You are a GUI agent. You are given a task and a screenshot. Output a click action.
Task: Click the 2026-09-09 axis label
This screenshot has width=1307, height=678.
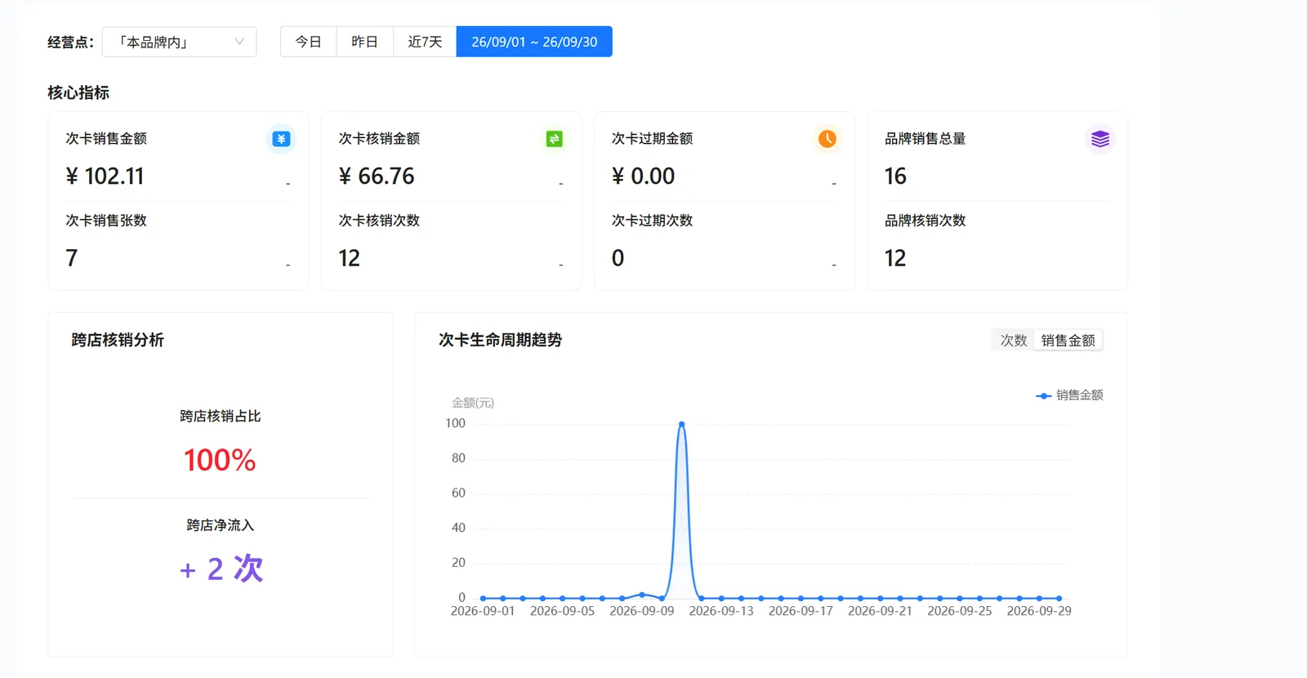[x=642, y=611]
